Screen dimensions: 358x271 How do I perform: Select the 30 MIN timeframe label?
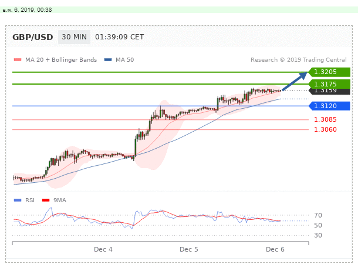click(74, 37)
